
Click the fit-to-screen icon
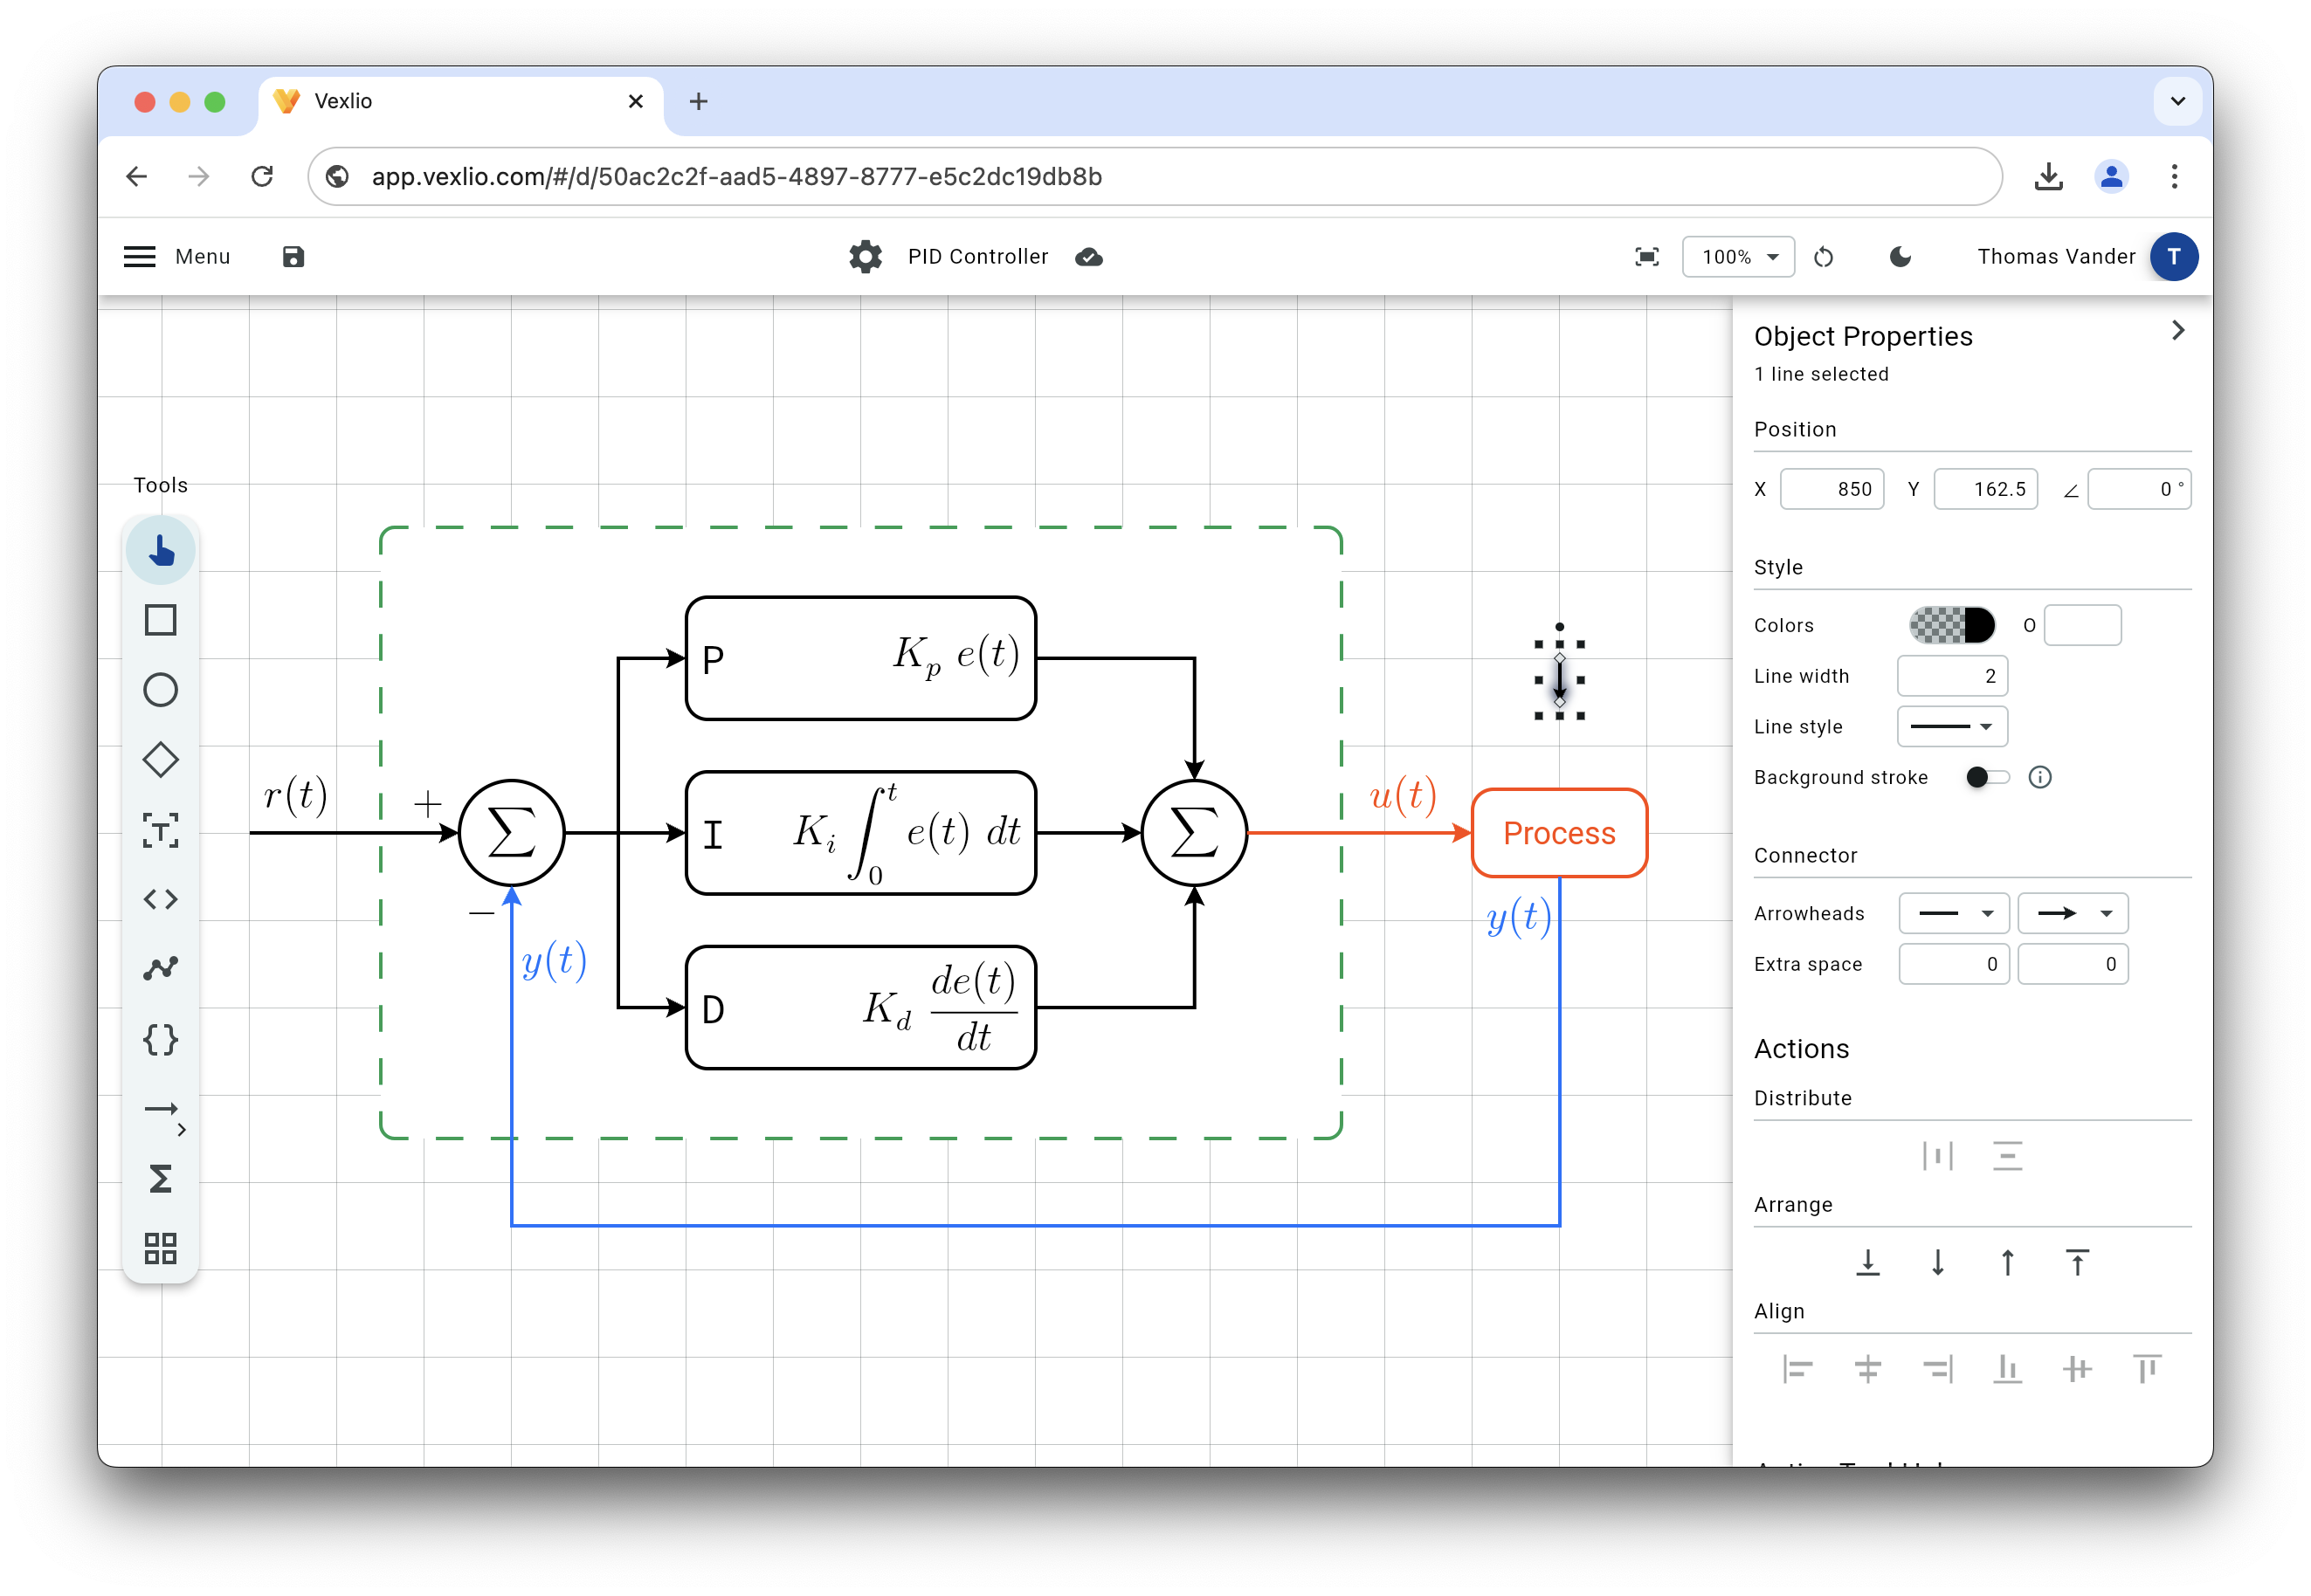coord(1646,257)
